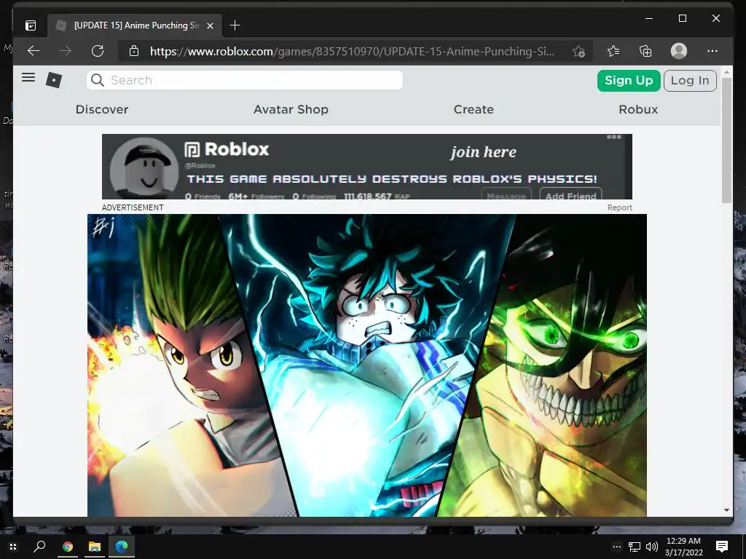View site info lock icon
The image size is (746, 559).
tap(134, 51)
